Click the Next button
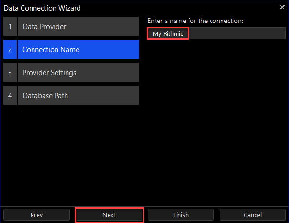This screenshot has width=289, height=223. pyautogui.click(x=109, y=215)
